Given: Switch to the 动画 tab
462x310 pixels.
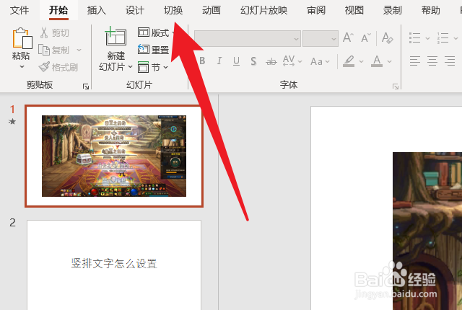Looking at the screenshot, I should click(x=212, y=11).
